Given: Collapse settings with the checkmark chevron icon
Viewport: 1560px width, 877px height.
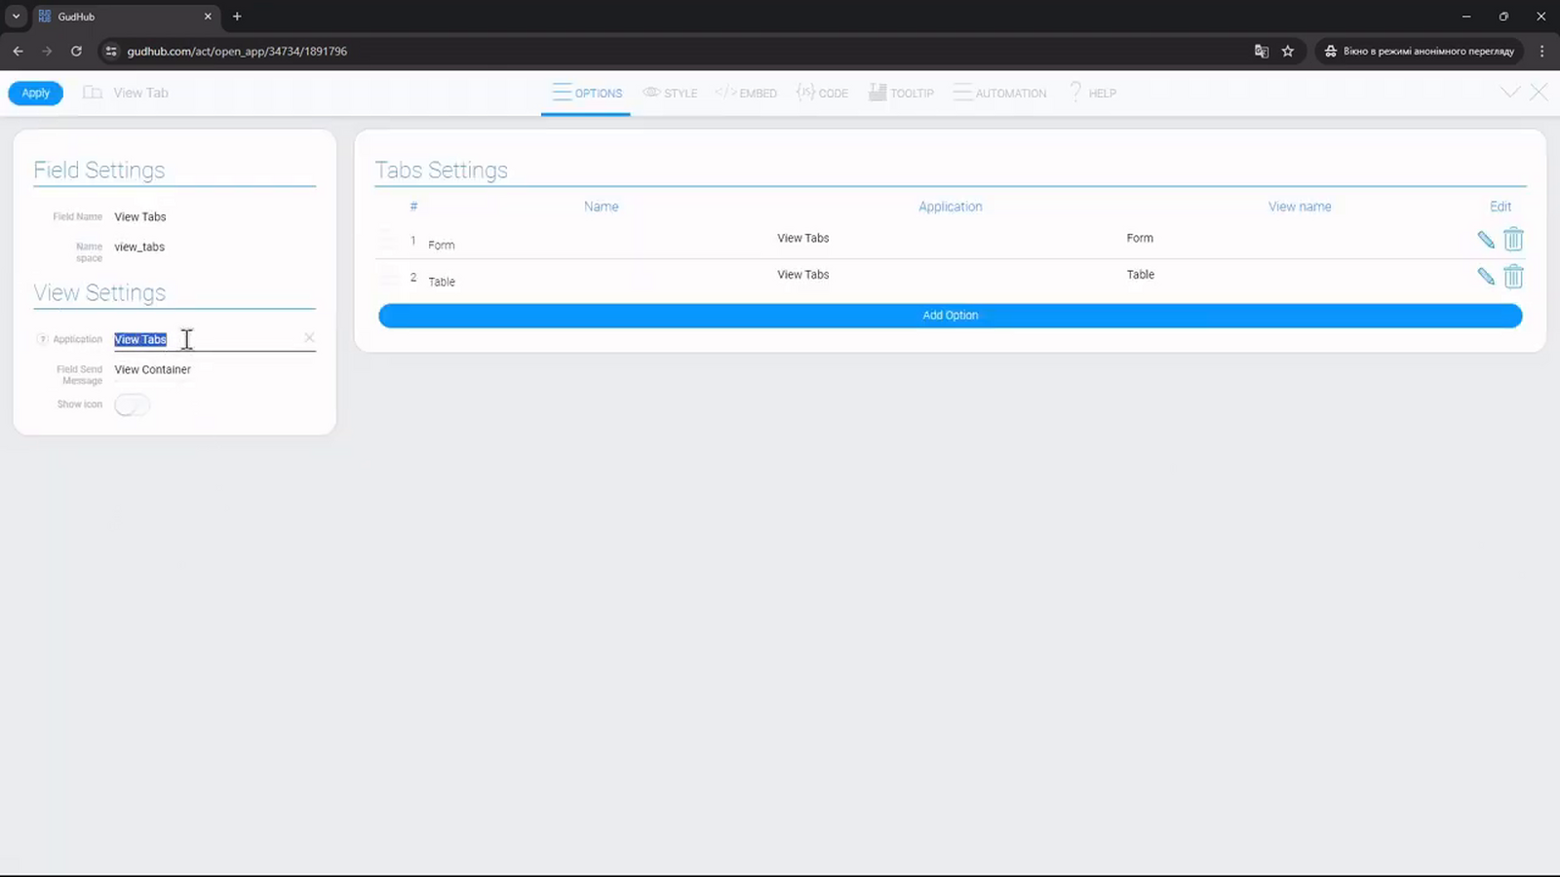Looking at the screenshot, I should 1510,93.
